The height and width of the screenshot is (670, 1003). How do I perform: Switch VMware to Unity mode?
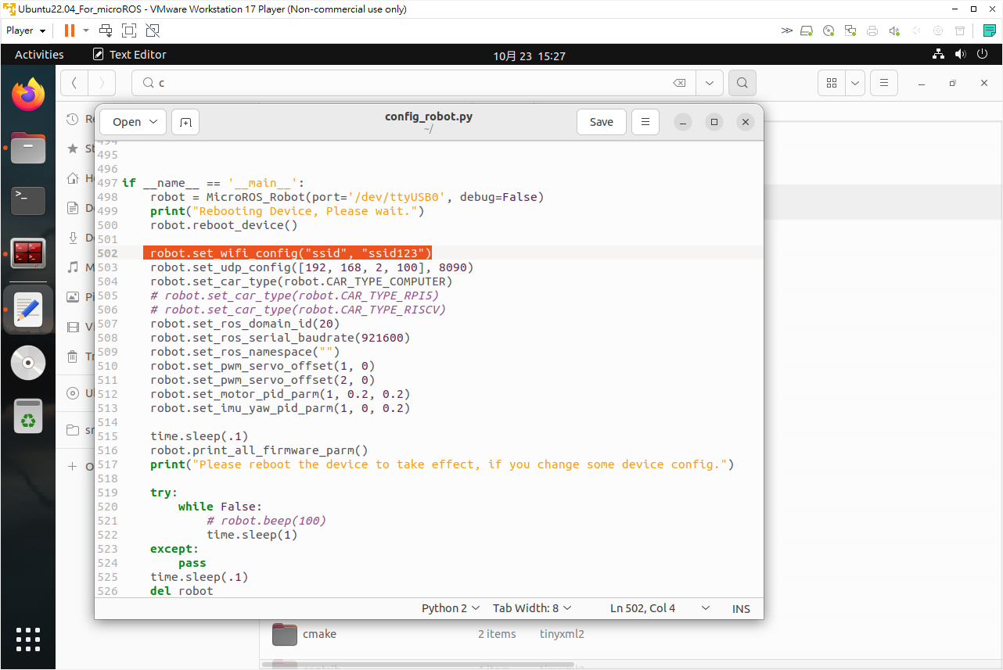[x=153, y=30]
